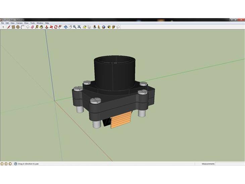Open the Camera menu
The image size is (245, 184).
pyautogui.click(x=19, y=23)
